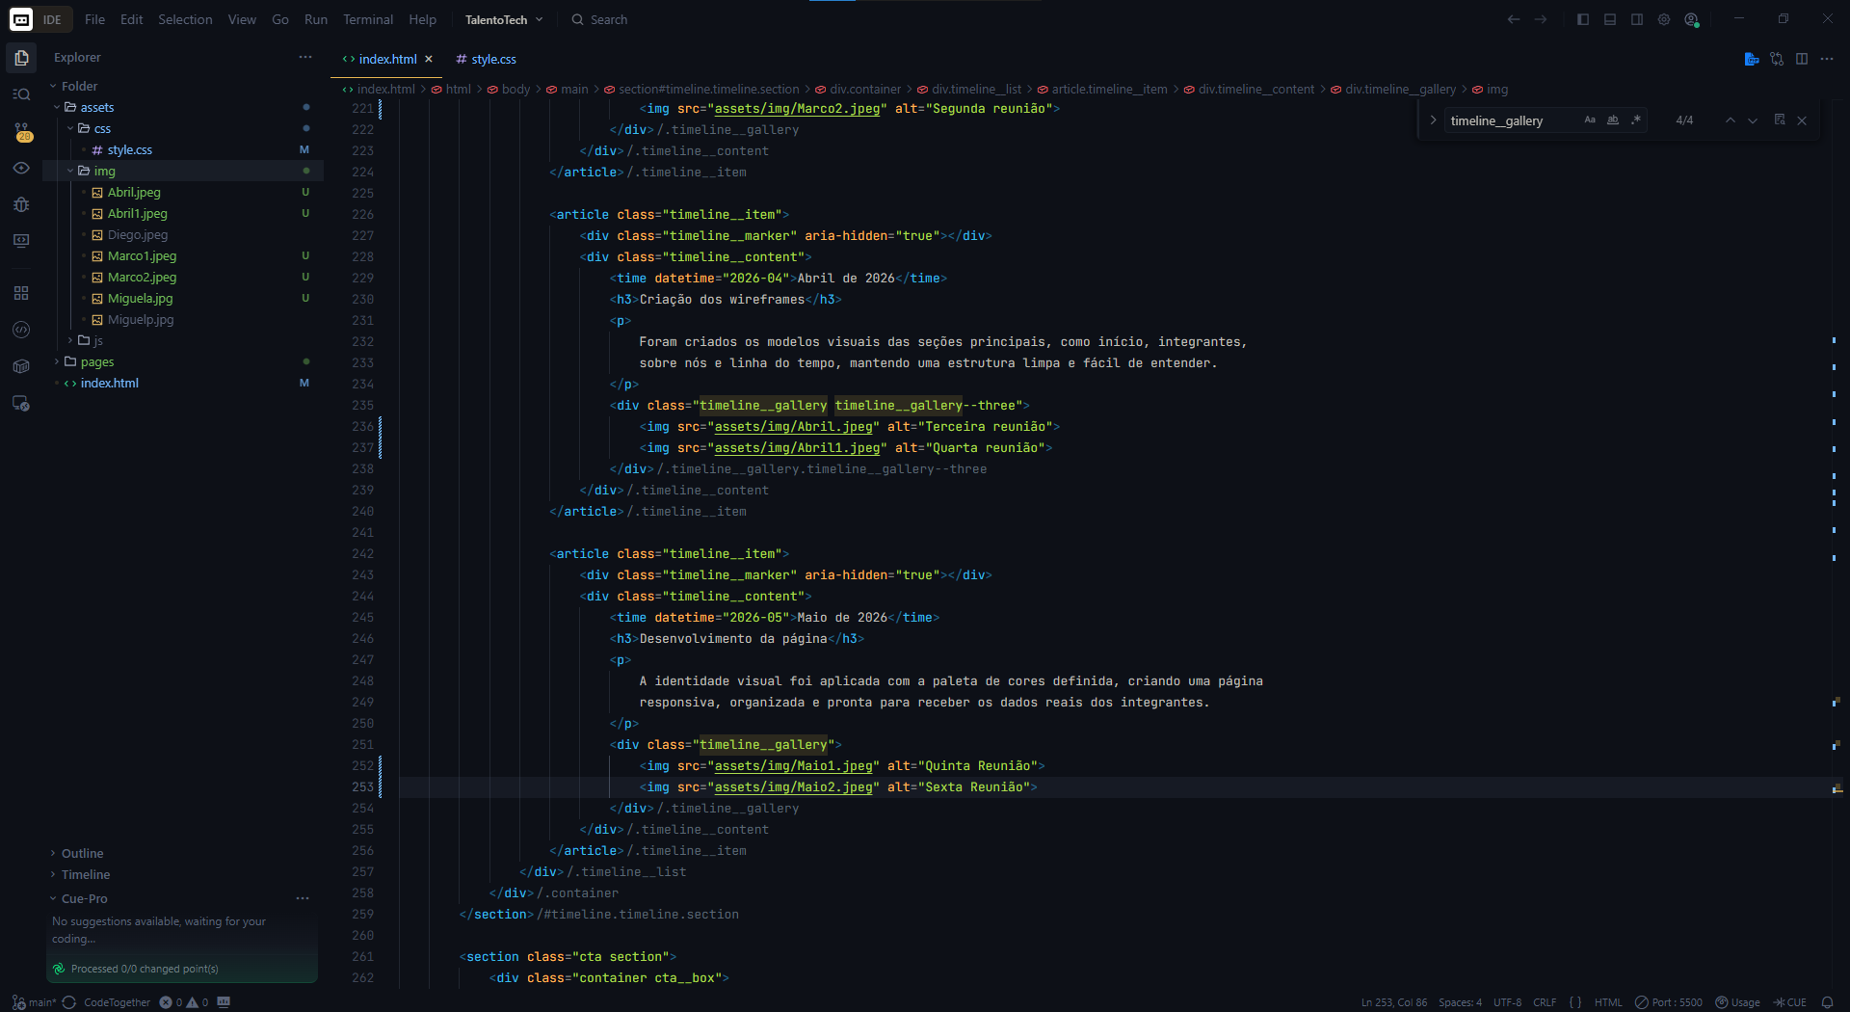Toggle Match Case in find widget
Viewport: 1850px width, 1012px height.
[1590, 120]
